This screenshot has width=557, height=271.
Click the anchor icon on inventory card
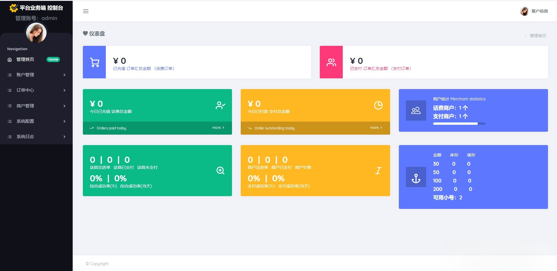416,177
